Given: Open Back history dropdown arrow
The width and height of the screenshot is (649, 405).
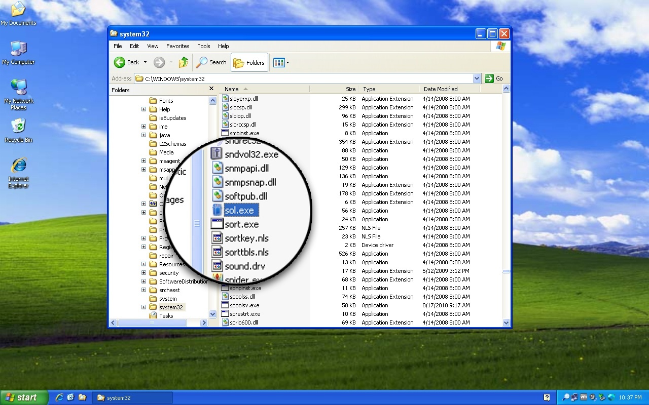Looking at the screenshot, I should (x=145, y=62).
